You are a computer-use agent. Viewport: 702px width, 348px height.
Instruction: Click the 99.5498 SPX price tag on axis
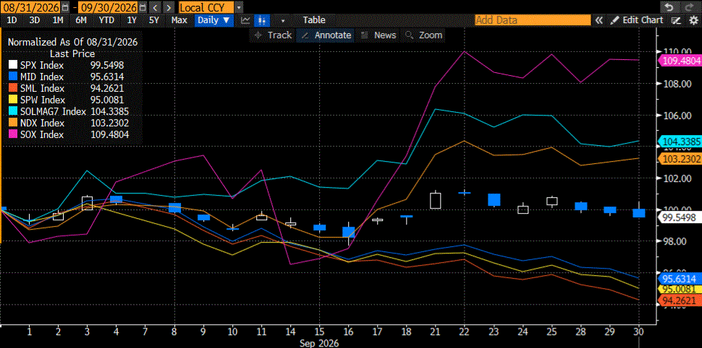pyautogui.click(x=679, y=217)
